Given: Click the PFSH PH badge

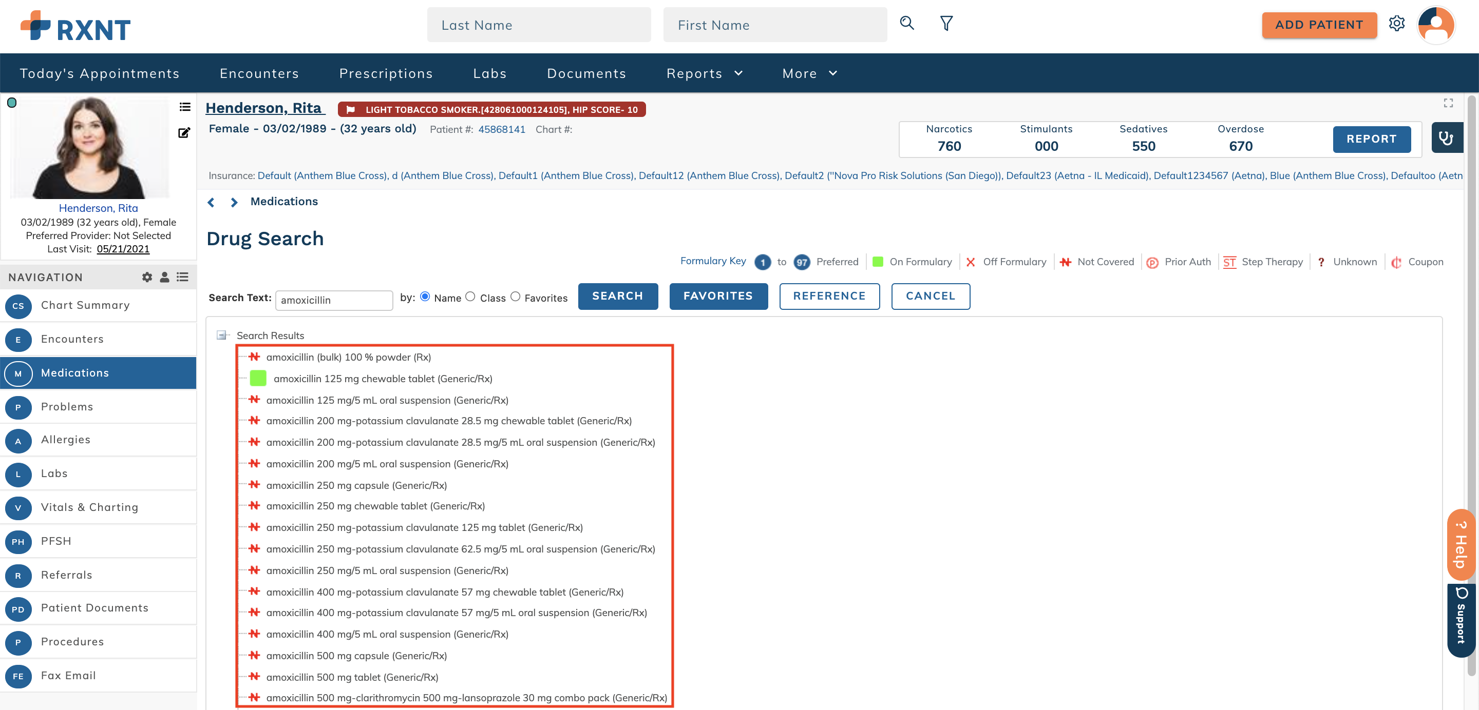Looking at the screenshot, I should point(18,541).
